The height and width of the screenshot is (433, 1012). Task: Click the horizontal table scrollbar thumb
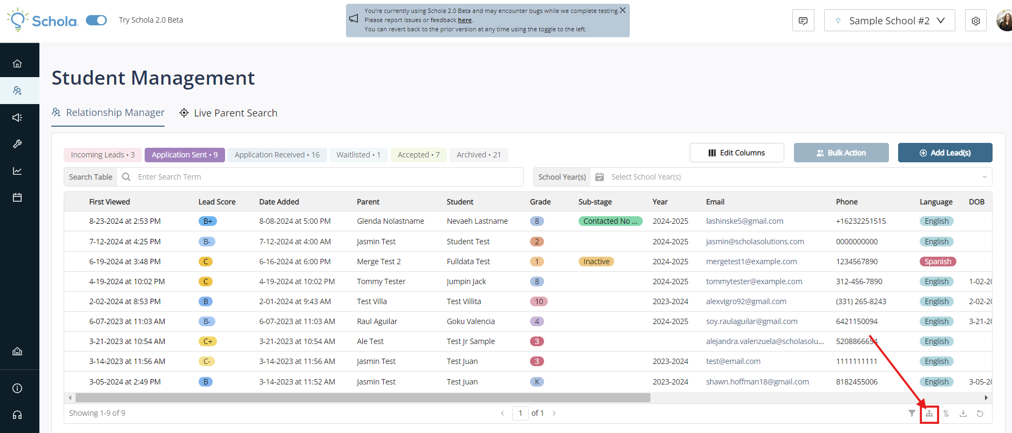tap(363, 398)
